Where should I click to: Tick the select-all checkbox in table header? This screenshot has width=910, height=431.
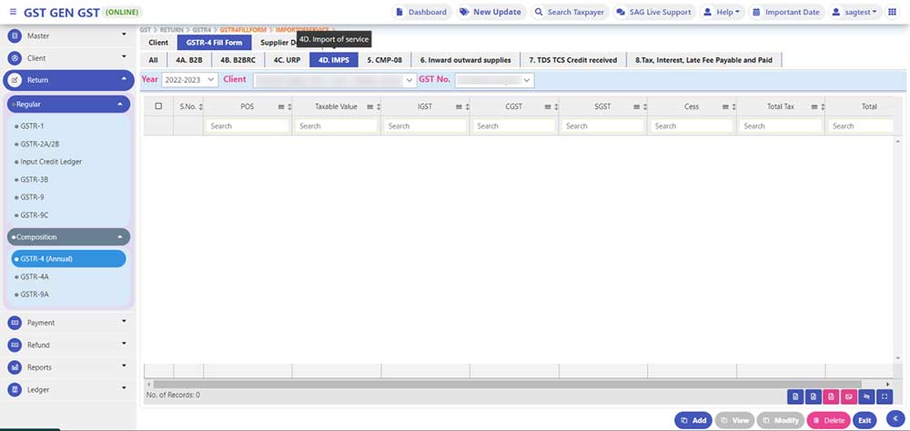(x=159, y=106)
